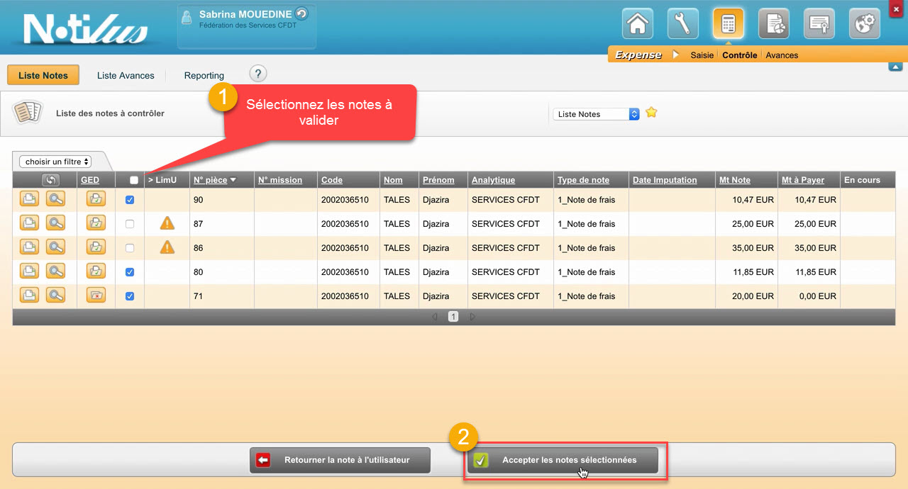Sort table by Mt Note column

click(734, 180)
